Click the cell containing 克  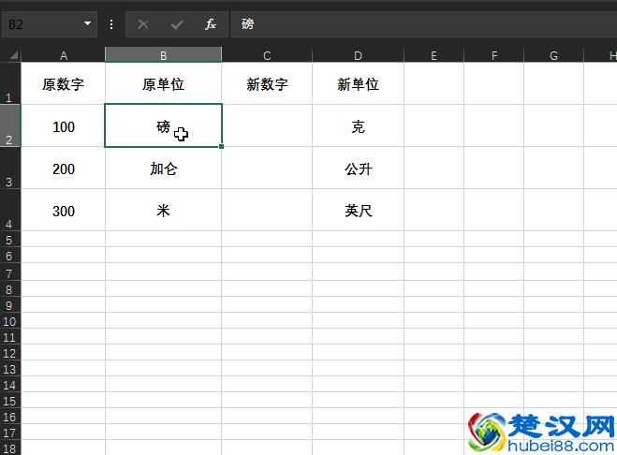coord(358,126)
